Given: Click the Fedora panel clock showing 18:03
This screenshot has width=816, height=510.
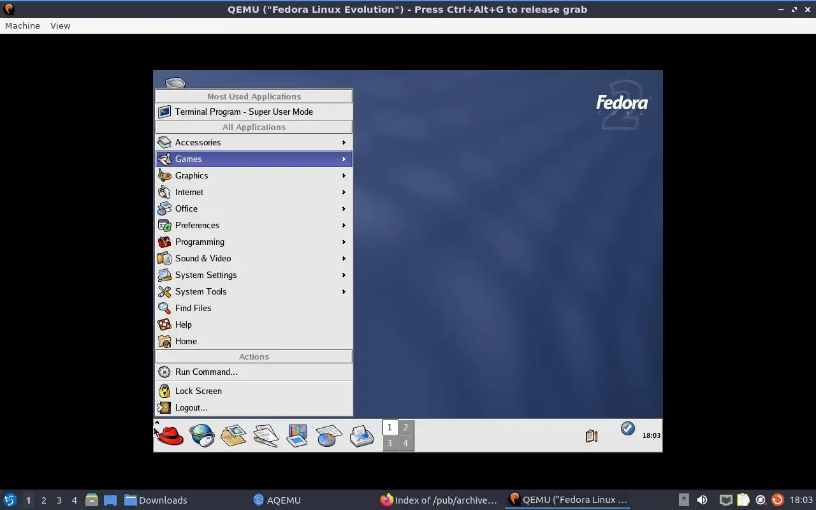Looking at the screenshot, I should (651, 435).
